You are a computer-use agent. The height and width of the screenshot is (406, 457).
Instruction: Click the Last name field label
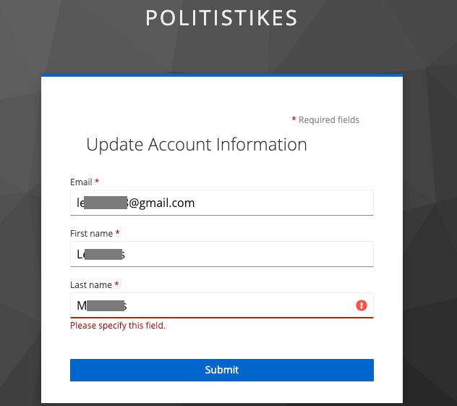coord(91,284)
